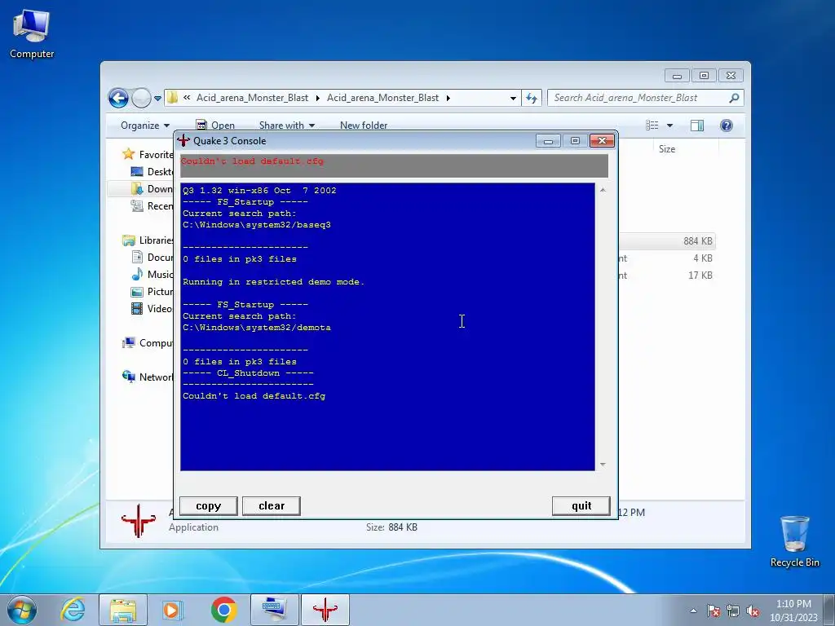Open Windows Media Player from taskbar
835x626 pixels.
click(173, 610)
